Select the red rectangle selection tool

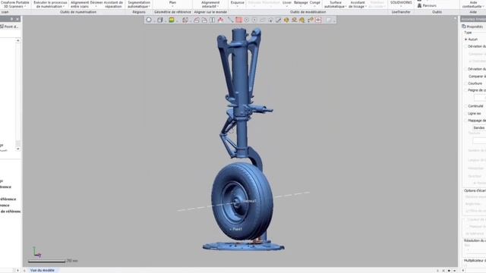(238, 20)
